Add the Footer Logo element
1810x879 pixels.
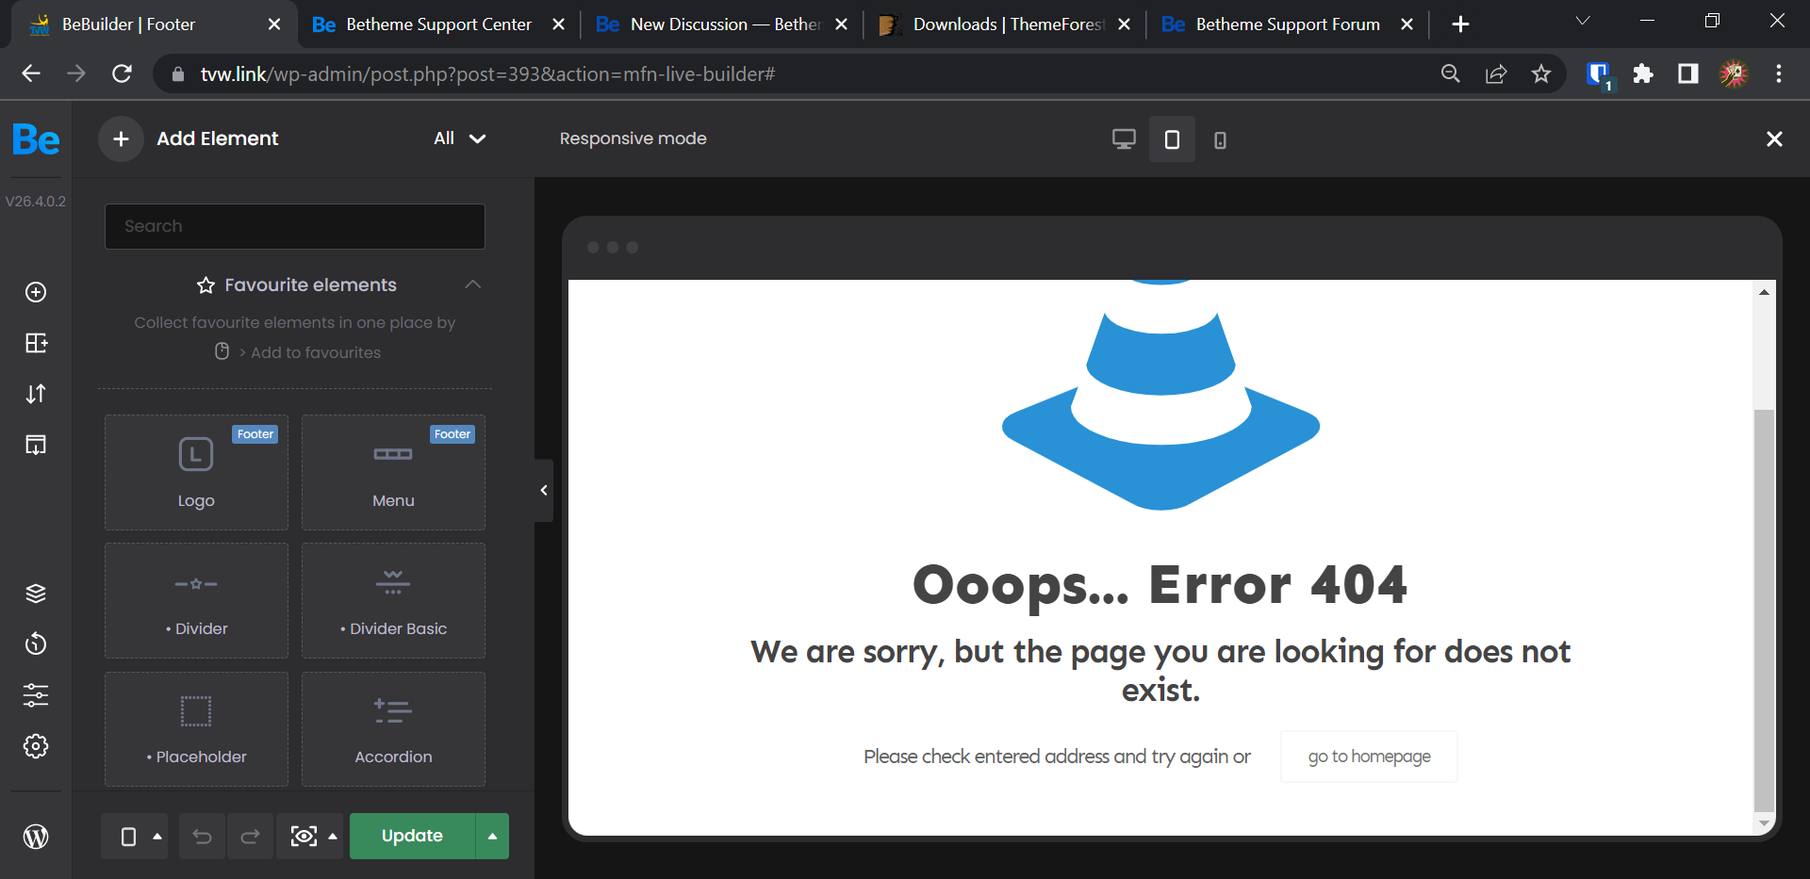point(196,472)
